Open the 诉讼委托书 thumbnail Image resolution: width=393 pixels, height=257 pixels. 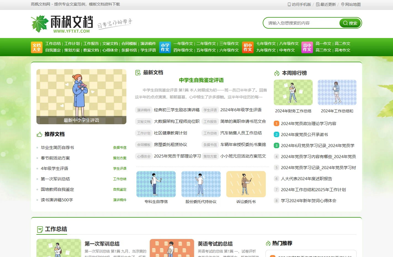246,184
